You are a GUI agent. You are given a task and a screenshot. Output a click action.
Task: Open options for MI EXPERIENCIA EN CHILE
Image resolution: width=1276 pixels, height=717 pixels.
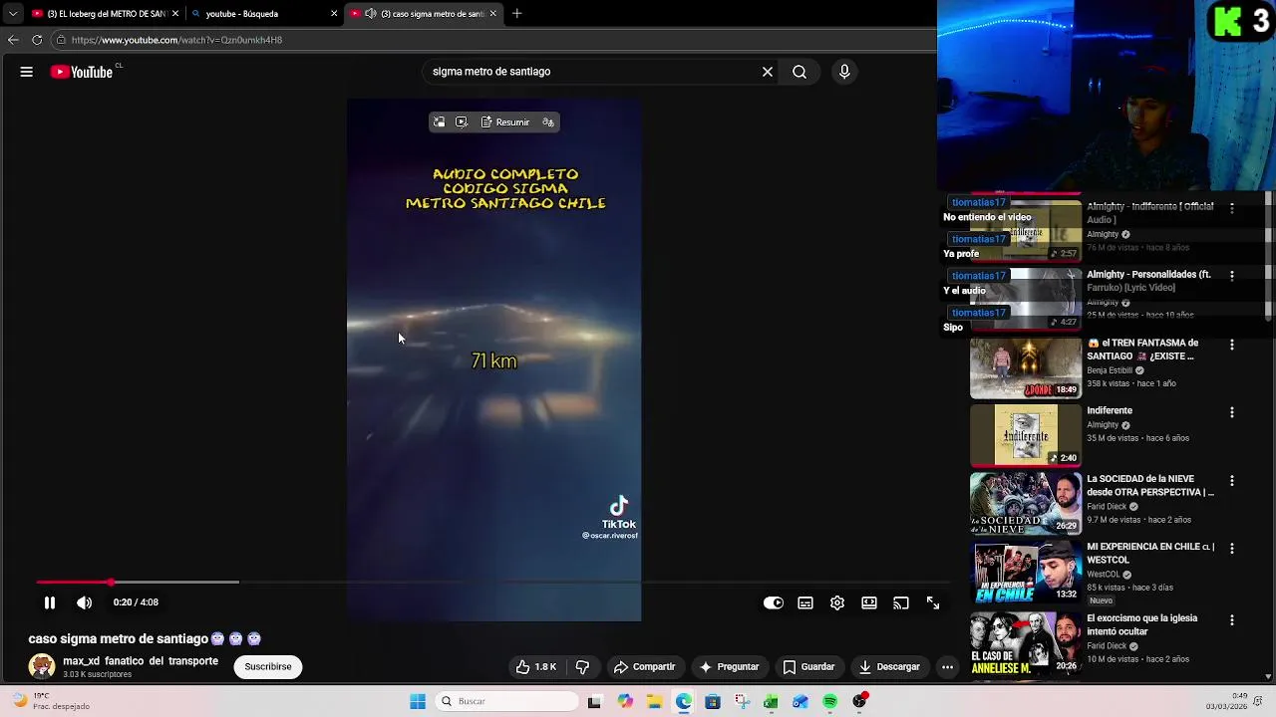tap(1232, 548)
